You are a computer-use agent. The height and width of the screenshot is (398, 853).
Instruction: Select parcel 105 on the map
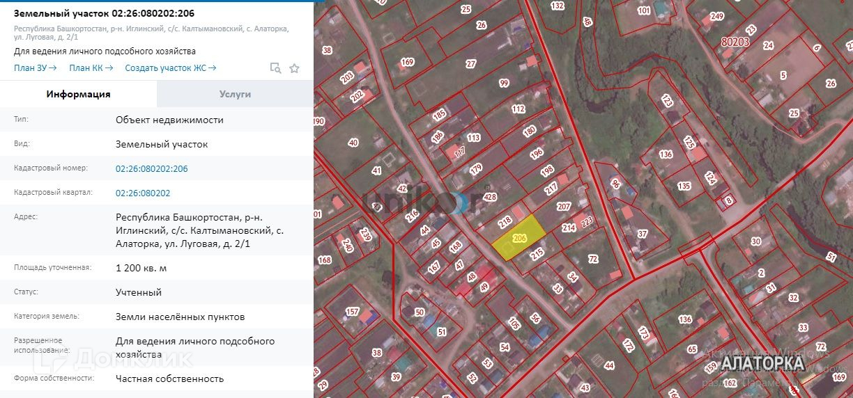tap(514, 324)
